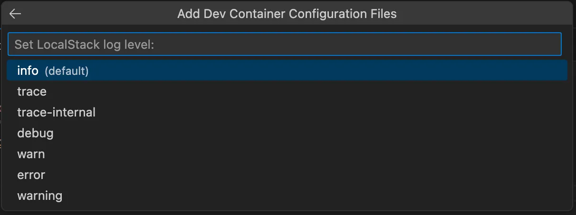Viewport: 576px width, 215px height.
Task: Set LocalStack logging to error
Action: tap(31, 175)
